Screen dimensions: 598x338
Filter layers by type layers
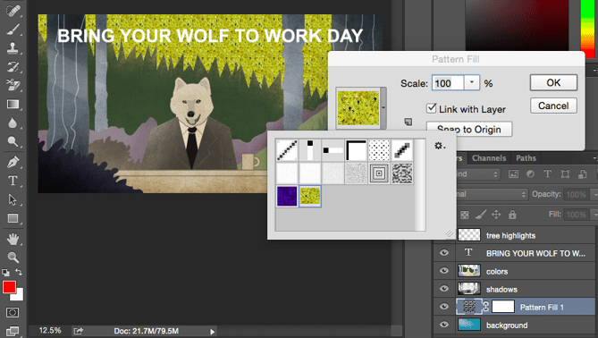(547, 174)
